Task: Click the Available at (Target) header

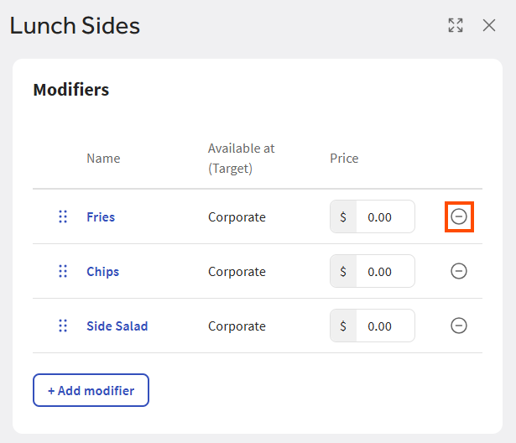Action: click(x=241, y=158)
